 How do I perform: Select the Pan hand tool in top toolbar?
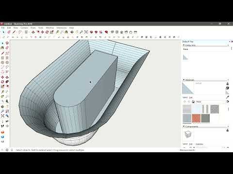(x=77, y=32)
